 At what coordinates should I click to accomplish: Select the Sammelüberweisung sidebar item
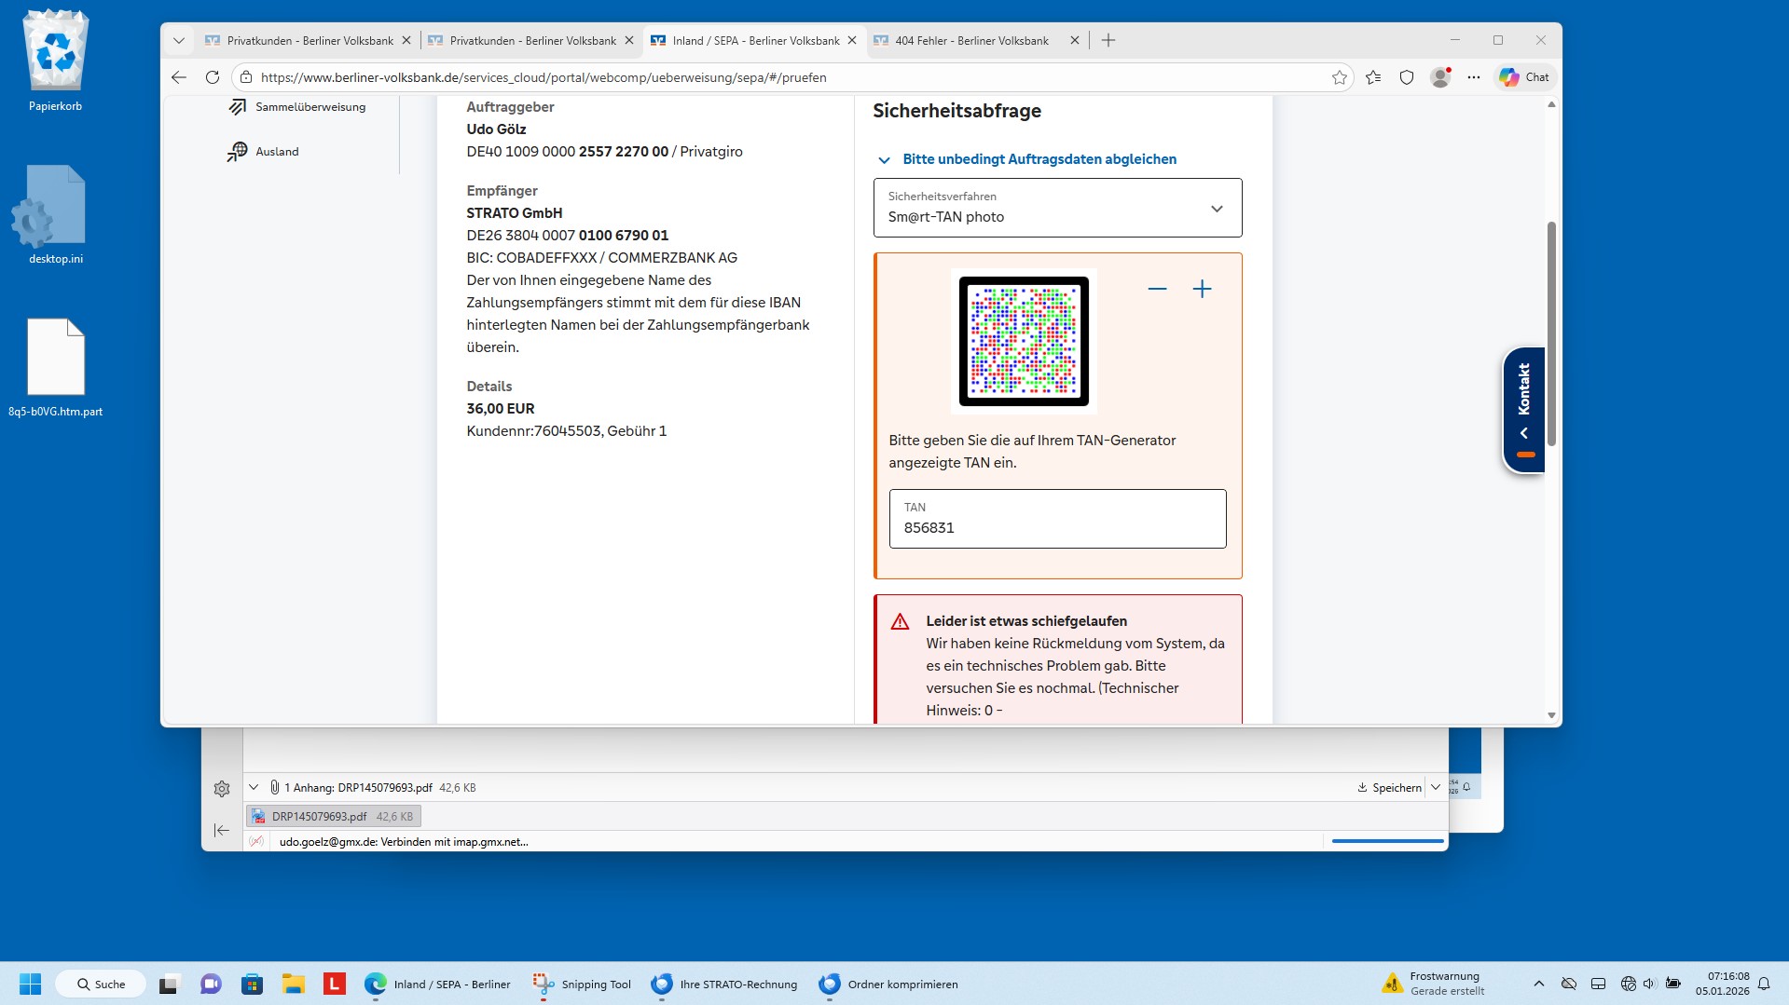[310, 107]
